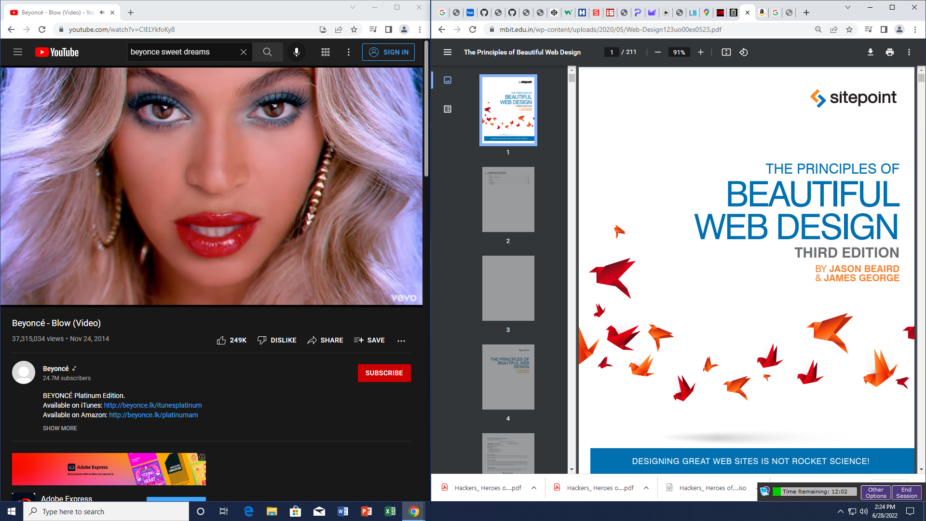Open more actions menu in PDF toolbar
926x521 pixels.
pos(909,52)
